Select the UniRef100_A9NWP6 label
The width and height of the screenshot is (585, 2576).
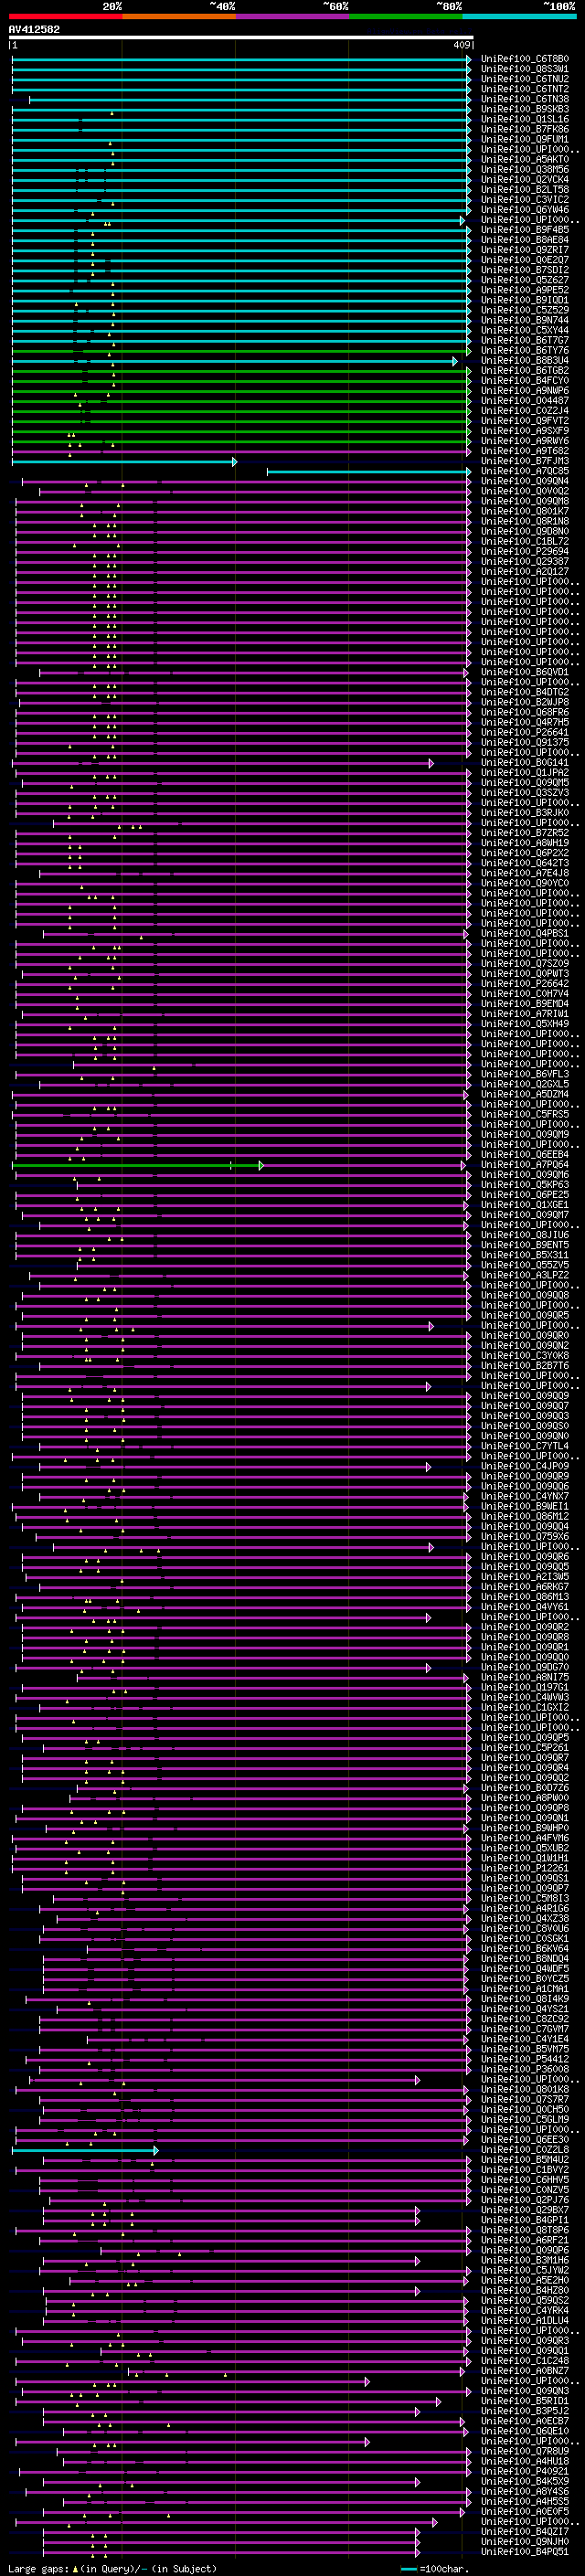(x=525, y=390)
